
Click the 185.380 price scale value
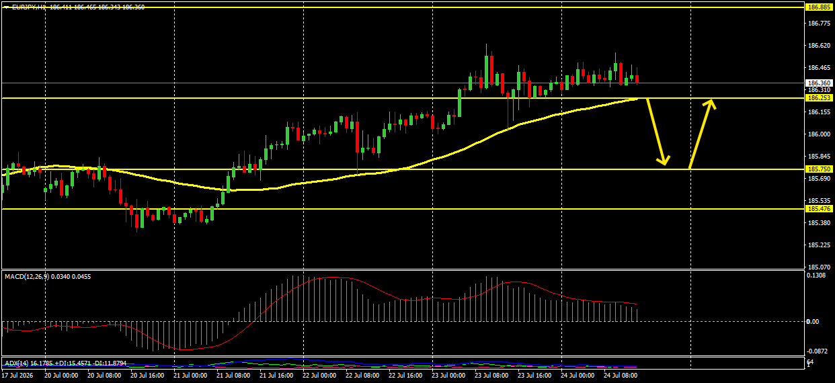818,223
